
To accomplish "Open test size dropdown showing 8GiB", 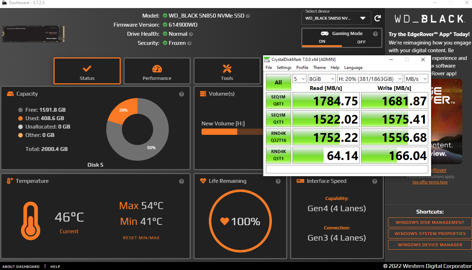I will point(322,79).
